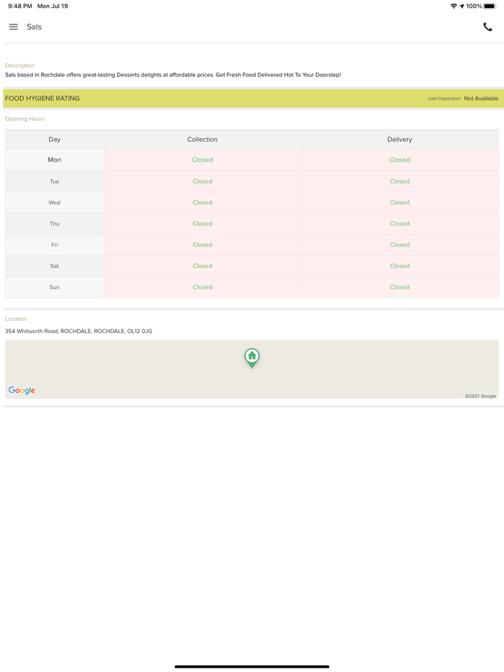Image resolution: width=504 pixels, height=672 pixels.
Task: Select the Thu row day cell
Action: point(55,224)
